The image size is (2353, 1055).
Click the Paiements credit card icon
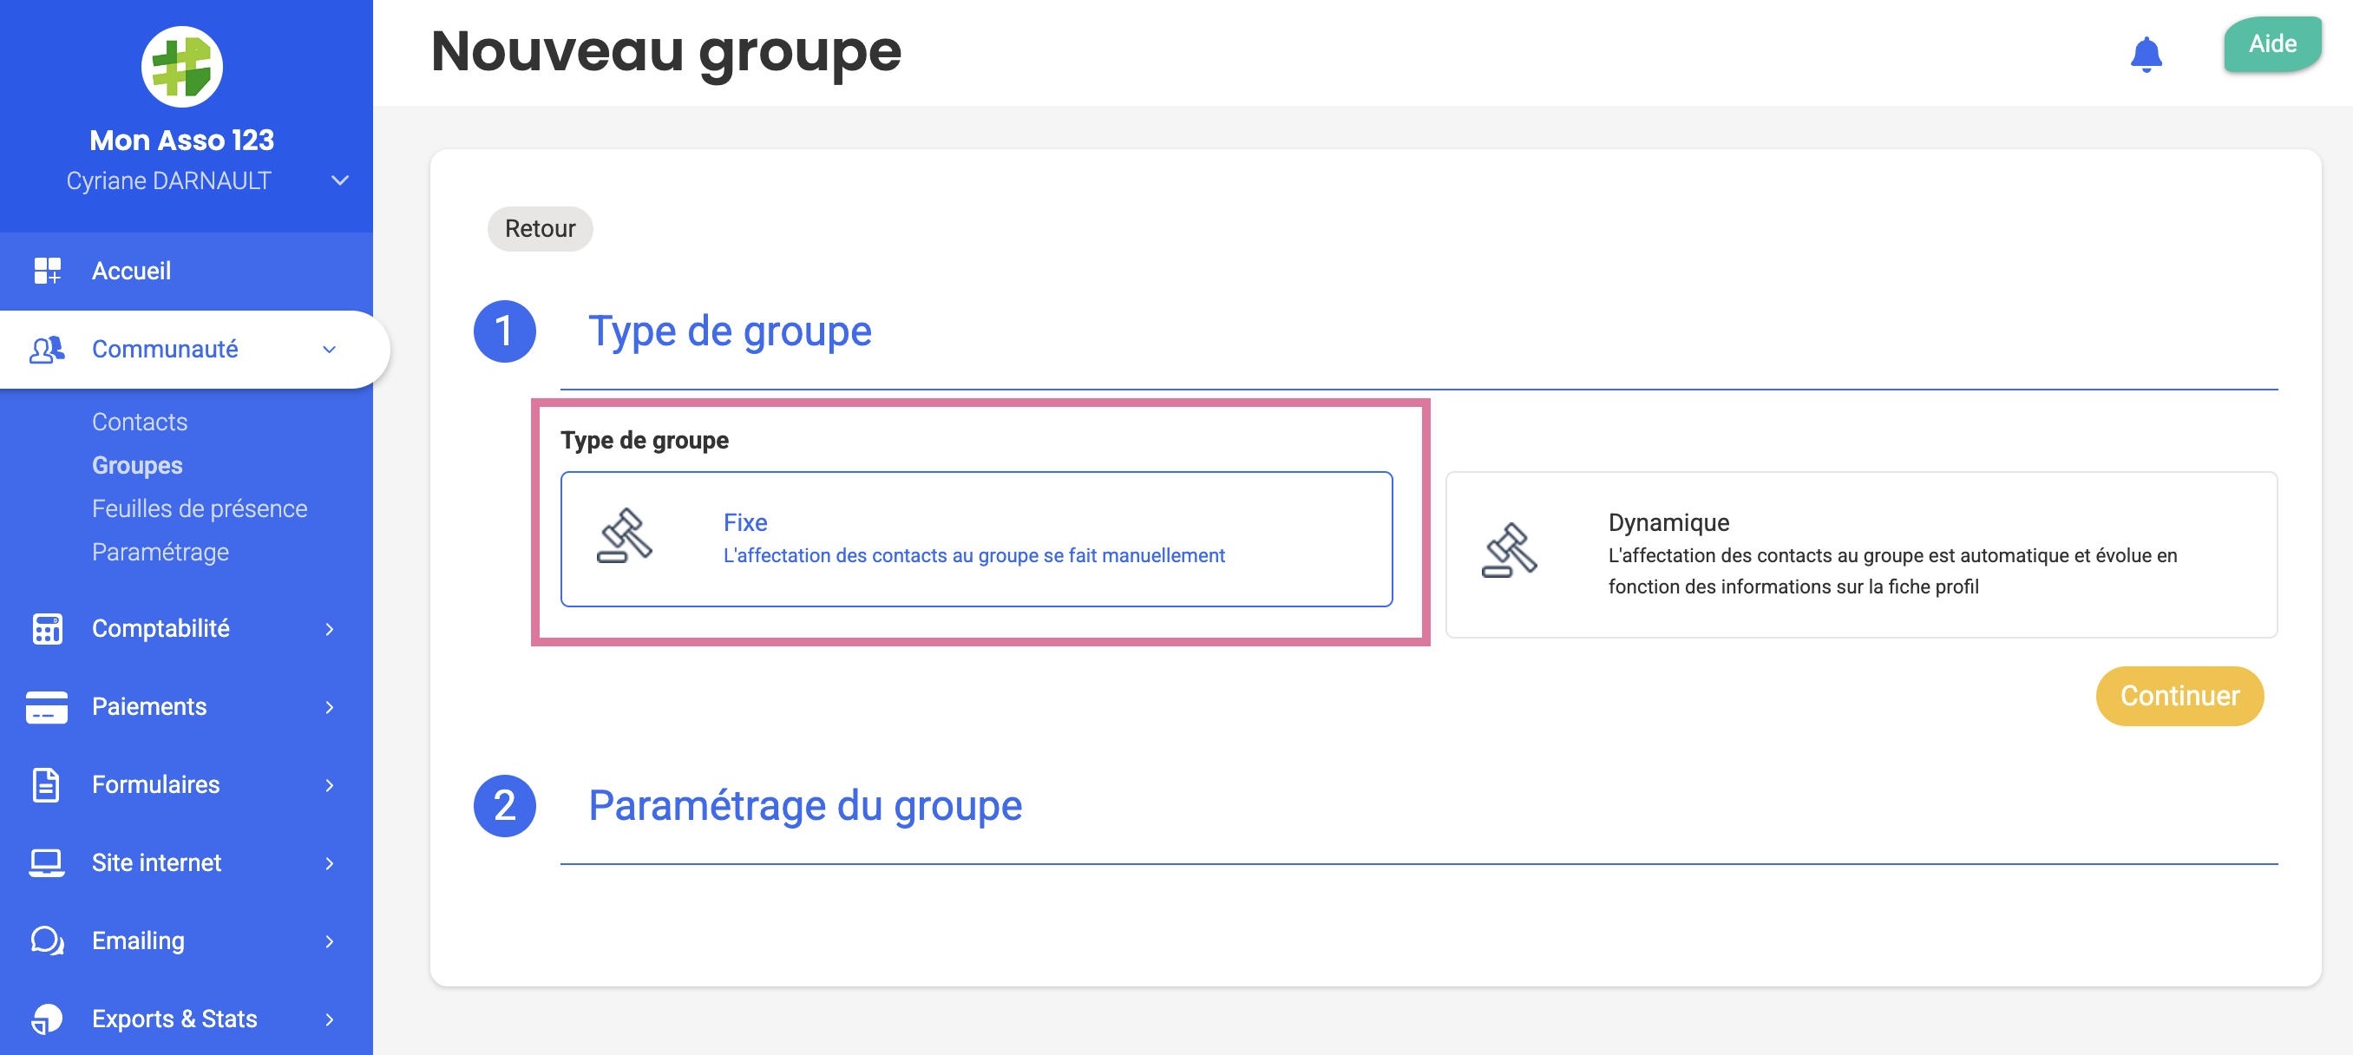point(47,706)
